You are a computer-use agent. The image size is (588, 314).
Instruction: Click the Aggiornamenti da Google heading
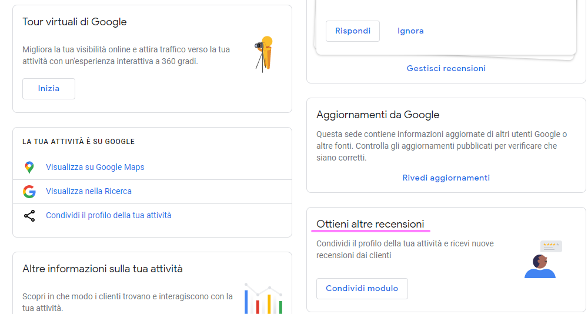[x=378, y=115]
